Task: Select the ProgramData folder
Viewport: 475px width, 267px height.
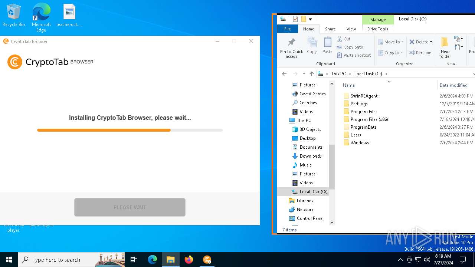Action: tap(363, 127)
